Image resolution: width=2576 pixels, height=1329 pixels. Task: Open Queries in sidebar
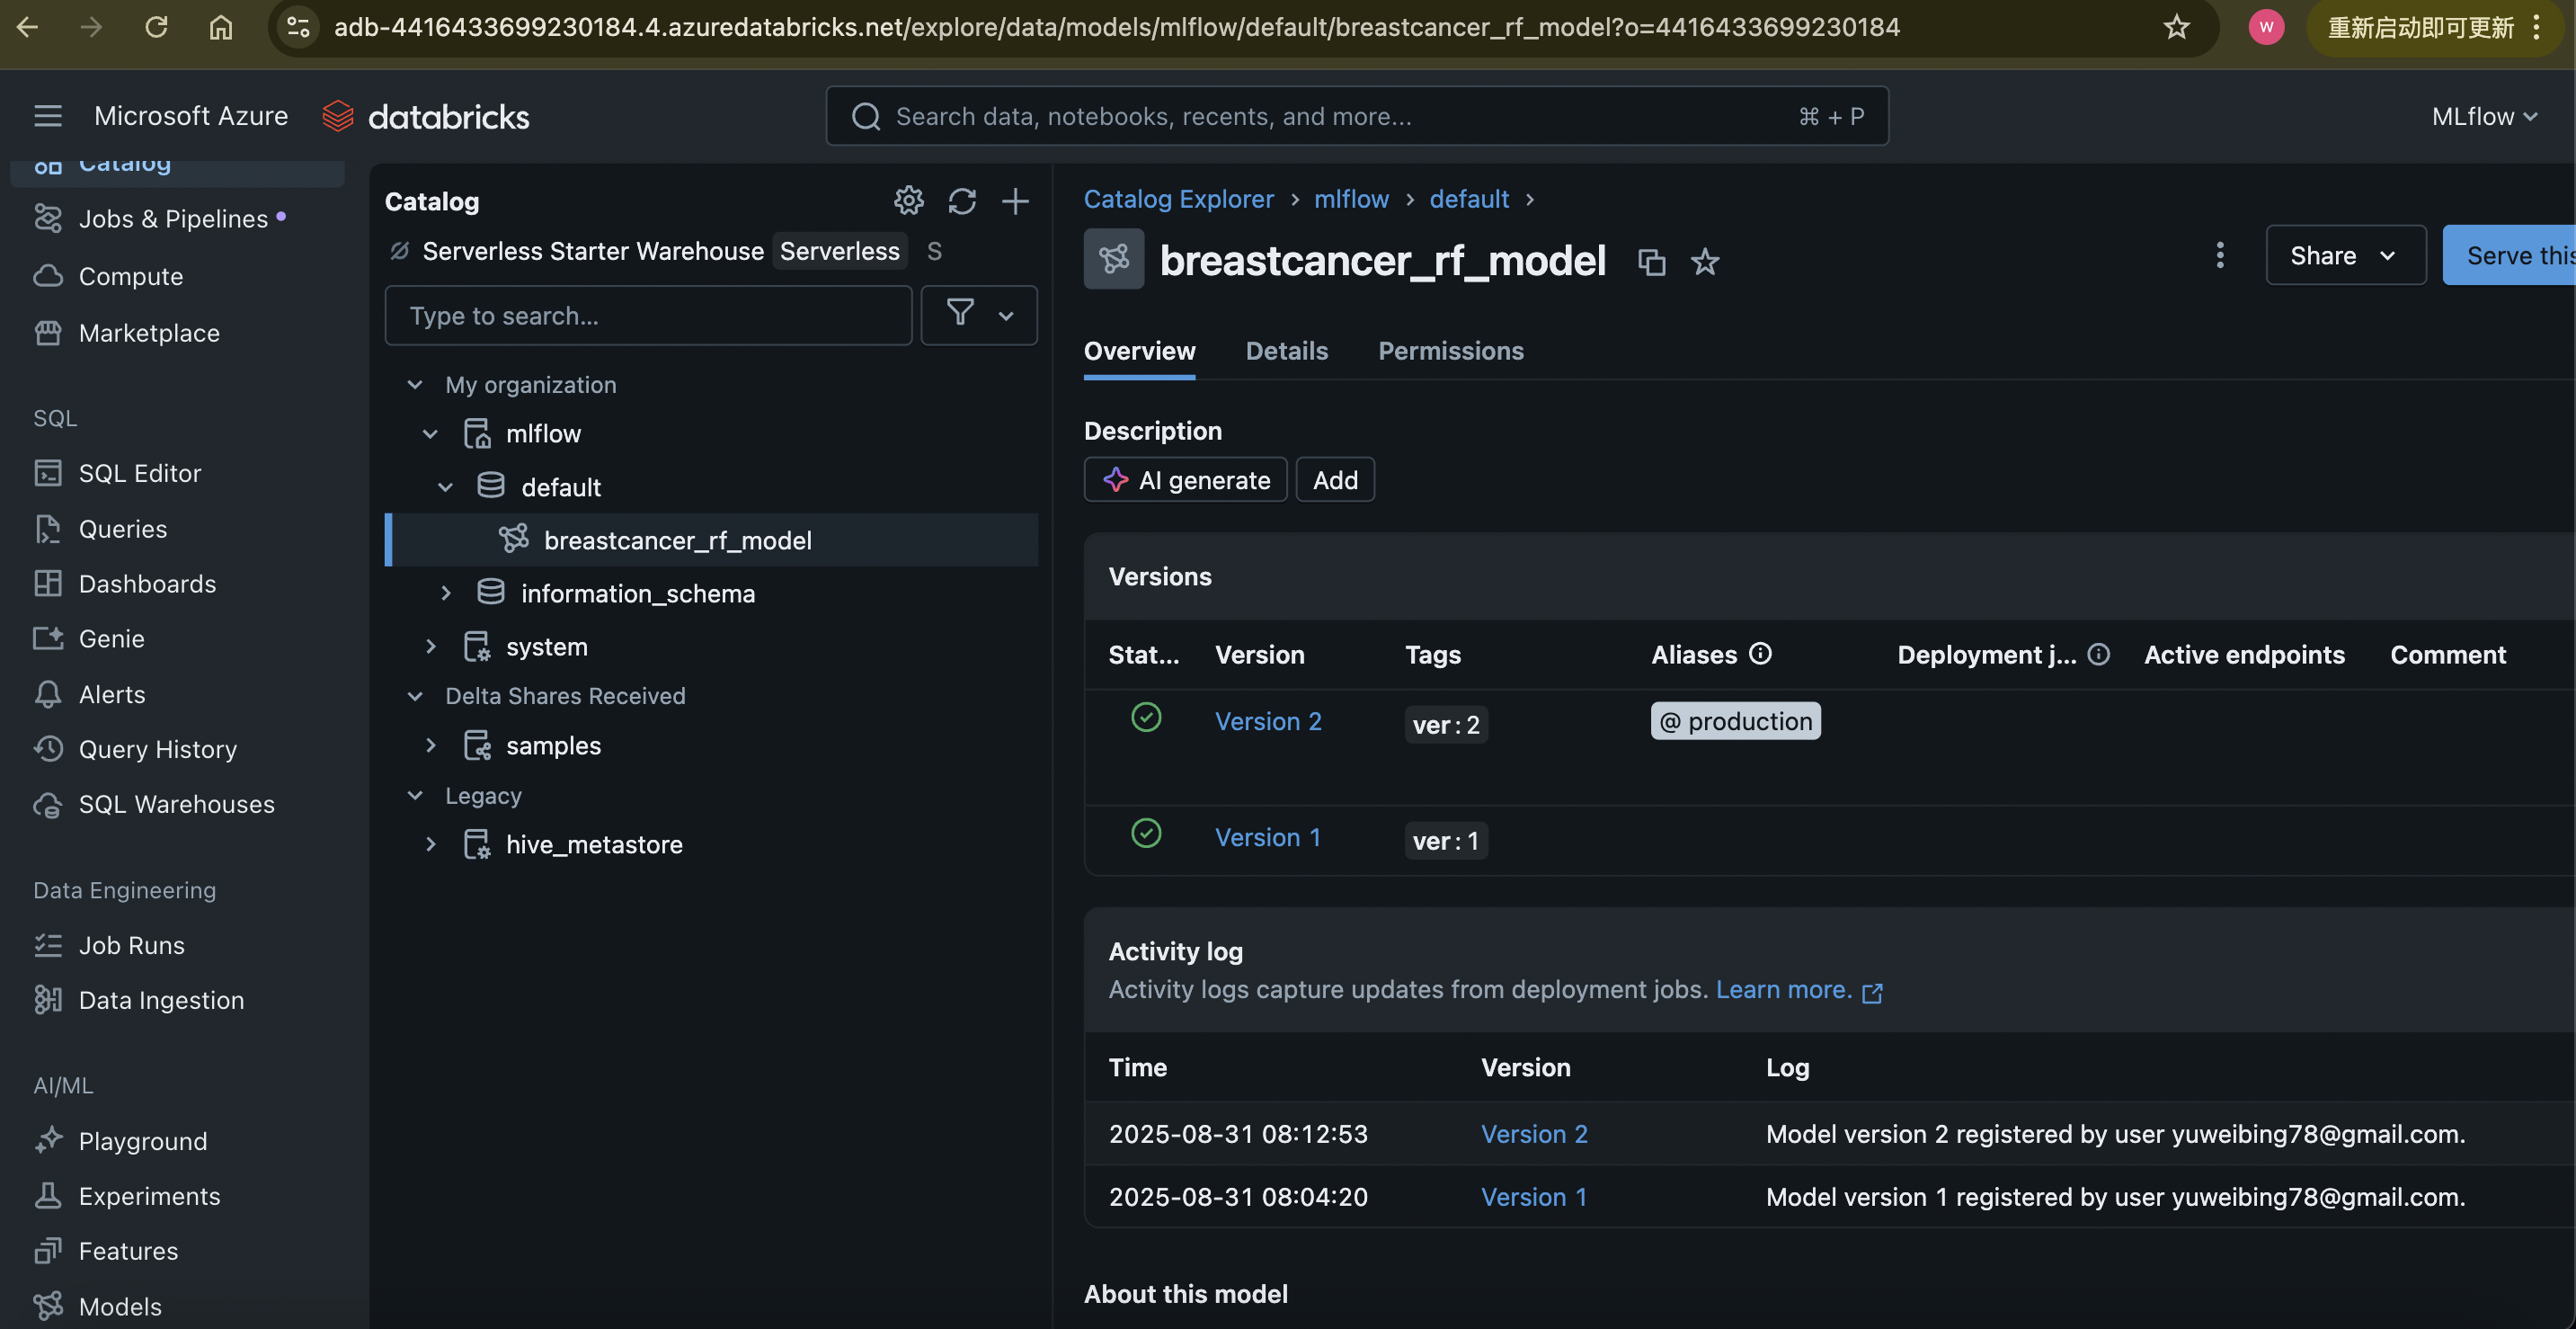pos(123,529)
